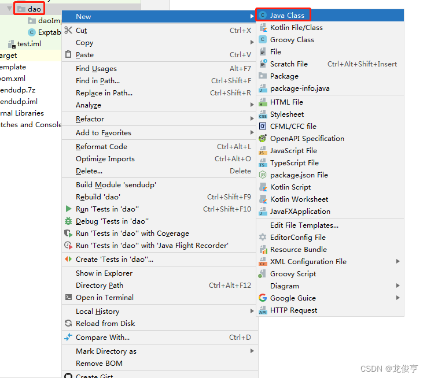427x378 pixels.
Task: Click the Groovy Class icon
Action: coord(263,40)
